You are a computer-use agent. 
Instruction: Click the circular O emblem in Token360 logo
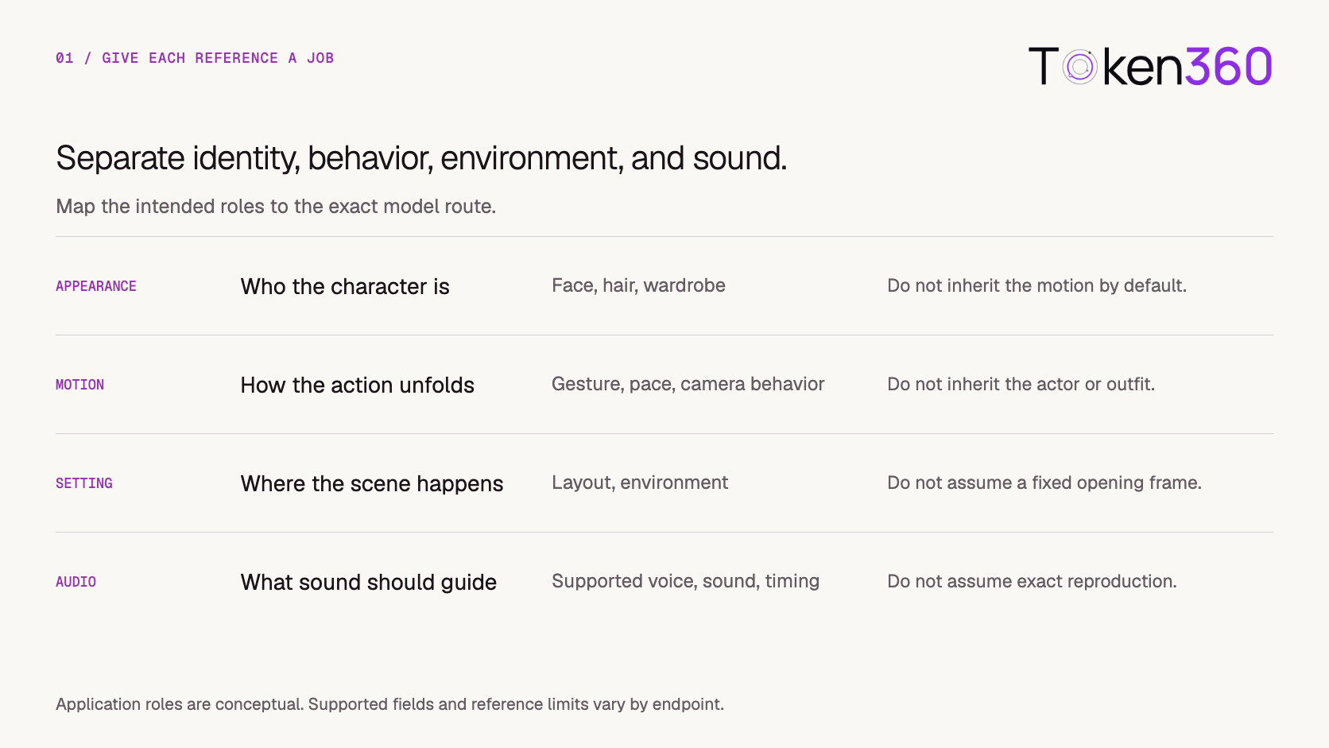point(1080,67)
